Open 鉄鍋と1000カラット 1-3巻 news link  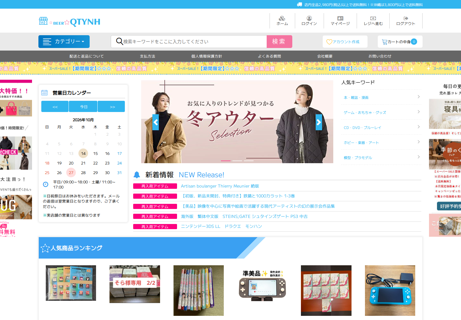click(x=238, y=196)
